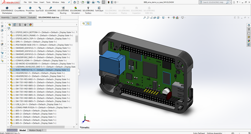The image size is (251, 134).
Task: Click the ScanTo3D add-in icon
Action: pyautogui.click(x=40, y=9)
